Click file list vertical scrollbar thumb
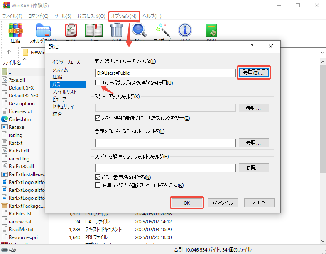This screenshot has width=326, height=254. pos(323,119)
